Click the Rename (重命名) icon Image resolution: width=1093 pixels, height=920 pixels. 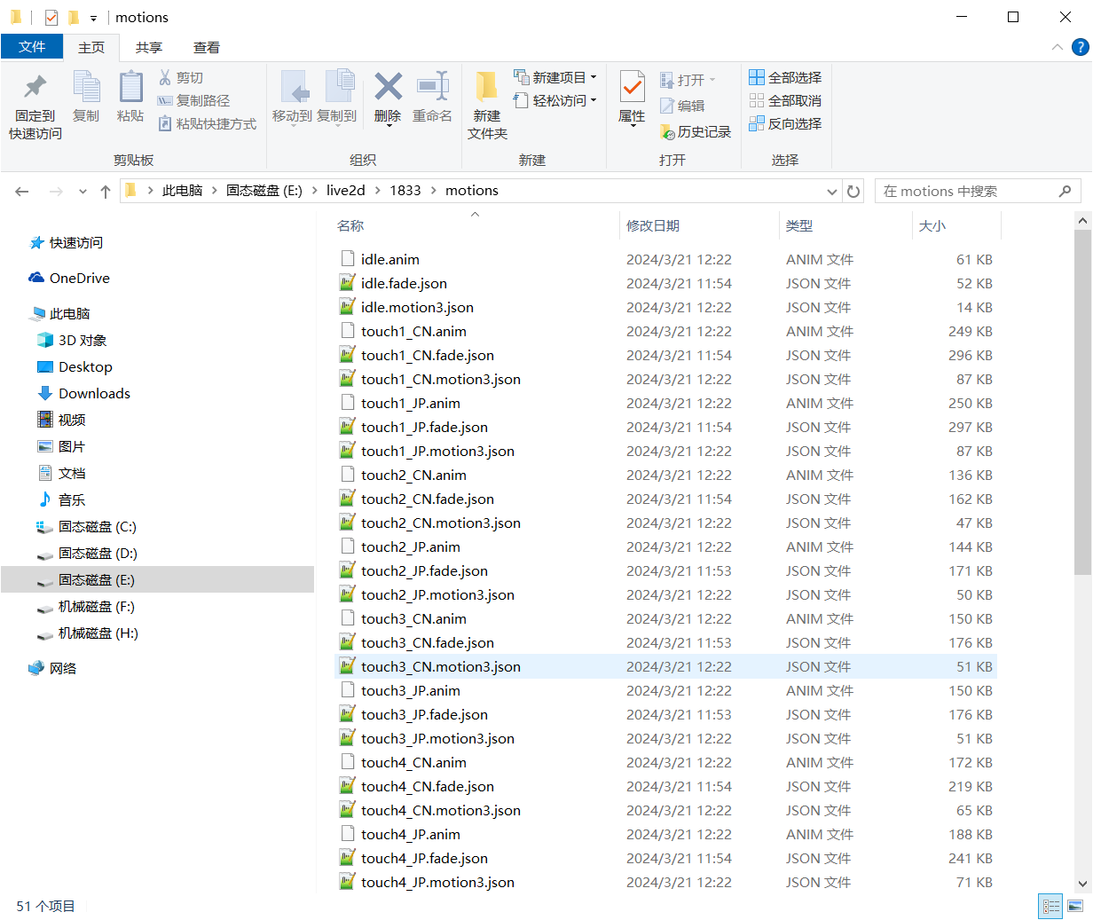pyautogui.click(x=433, y=86)
